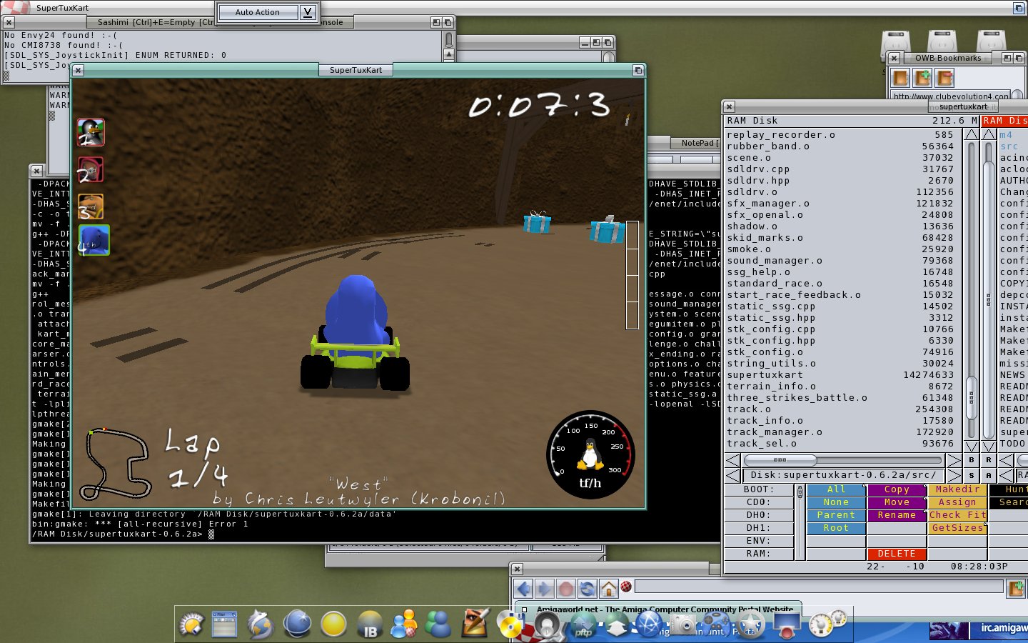The height and width of the screenshot is (643, 1028).
Task: Click the http://www.clubevolution4.com bookmark entry
Action: click(952, 96)
